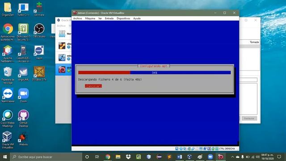Screen dimensions: 286x161
Task: Click USB devices icon in VM status bar
Action: [x=193, y=148]
